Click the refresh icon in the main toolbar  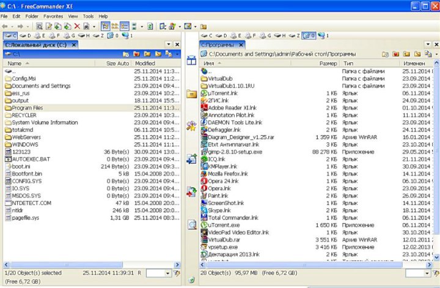point(150,26)
